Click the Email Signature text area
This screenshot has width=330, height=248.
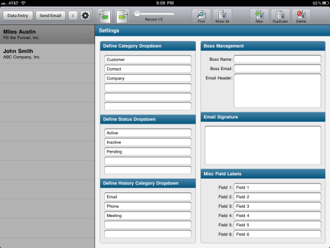[263, 145]
